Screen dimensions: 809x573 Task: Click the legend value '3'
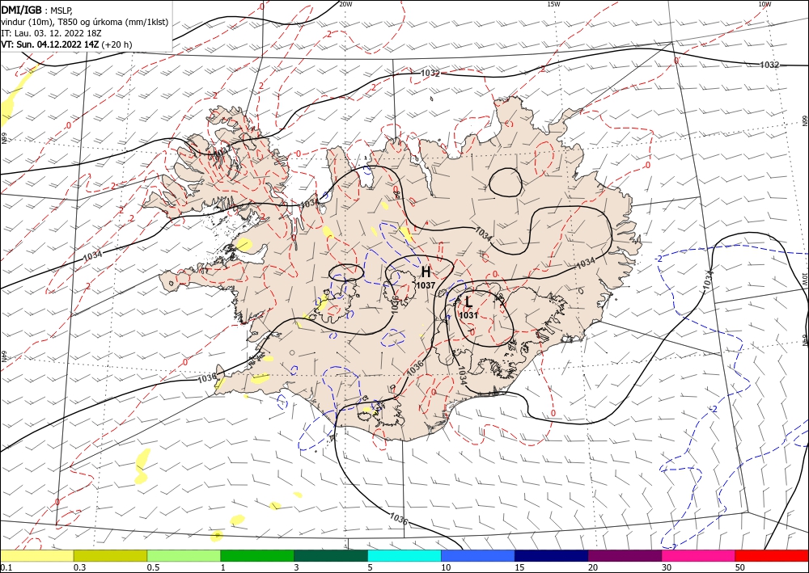(x=296, y=567)
